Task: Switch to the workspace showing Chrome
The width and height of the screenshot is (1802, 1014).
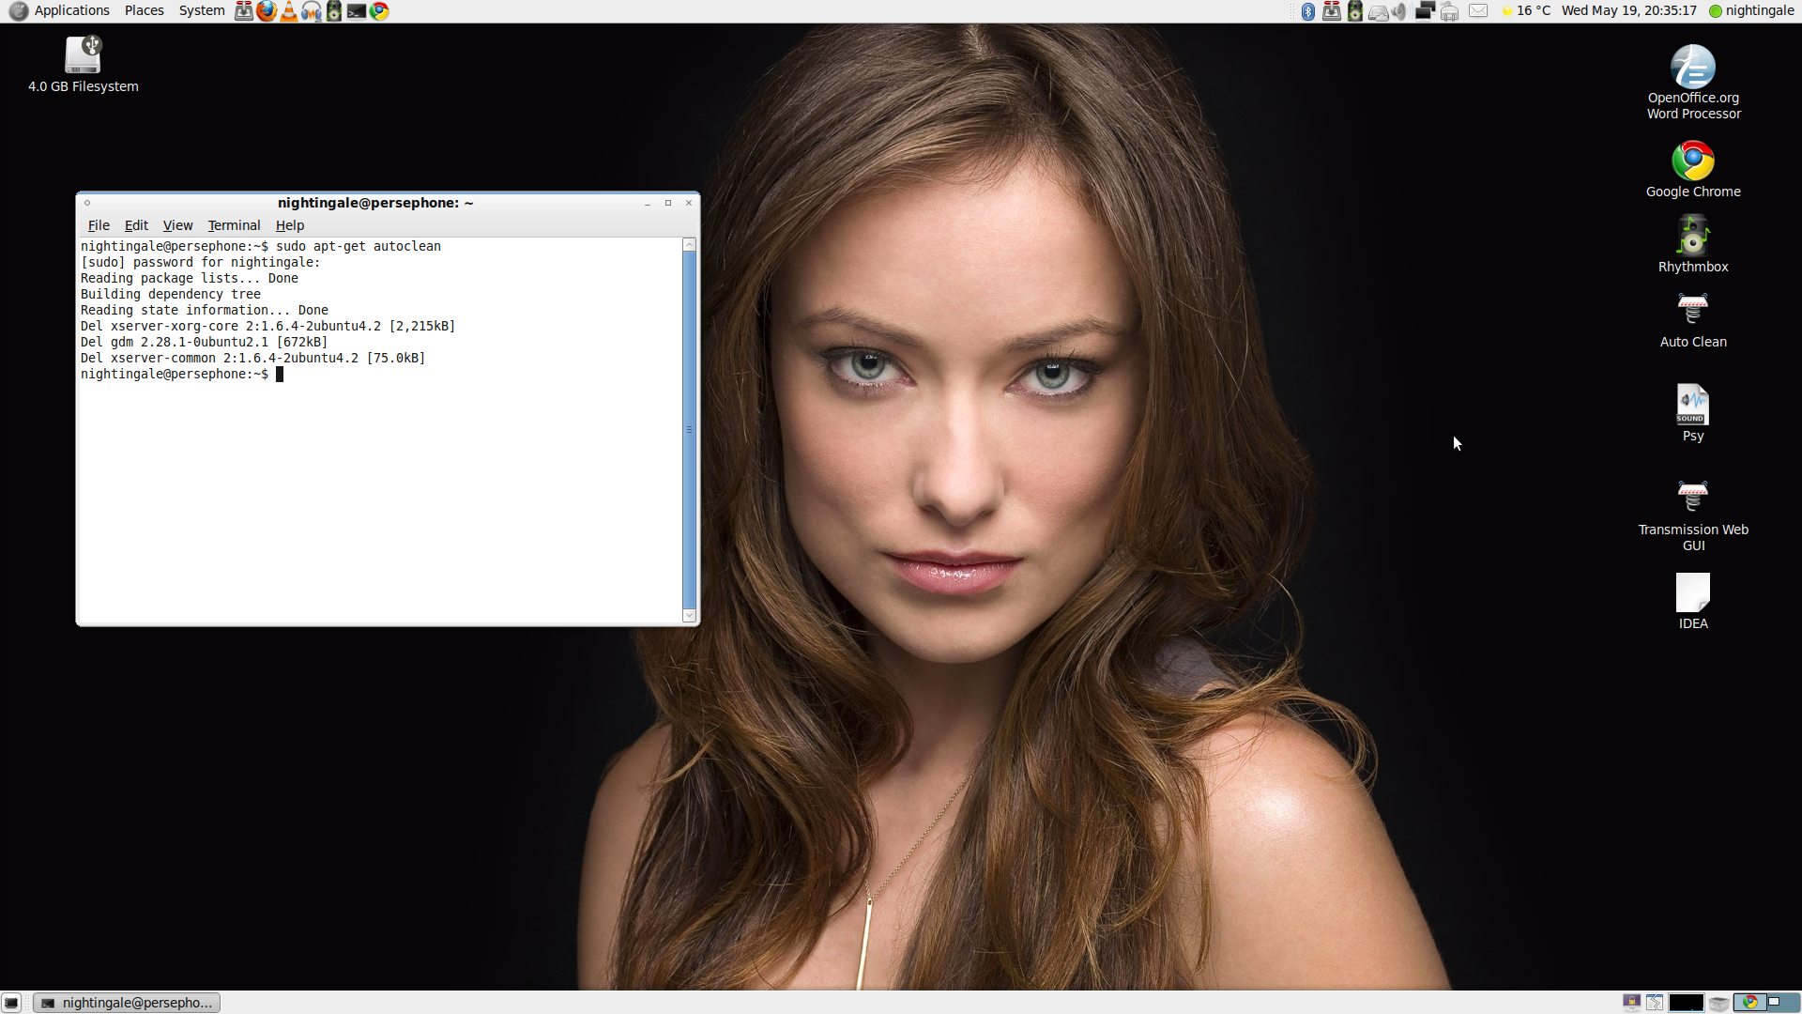Action: (1750, 1003)
